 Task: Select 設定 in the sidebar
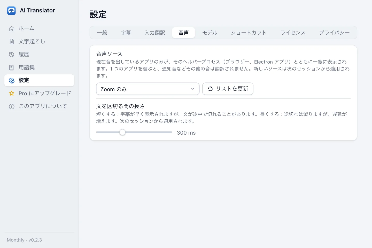pyautogui.click(x=39, y=80)
